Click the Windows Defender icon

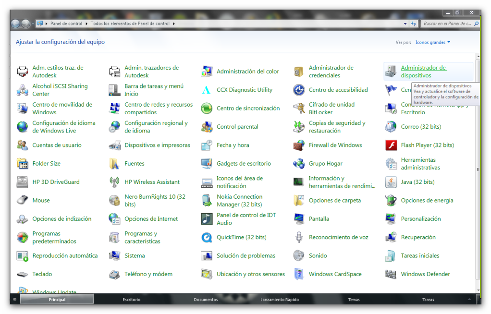(391, 275)
